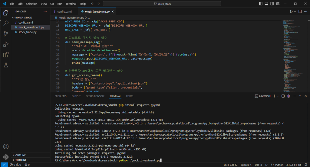Create new terminal with plus icon
The width and height of the screenshot is (310, 167).
pos(274,96)
